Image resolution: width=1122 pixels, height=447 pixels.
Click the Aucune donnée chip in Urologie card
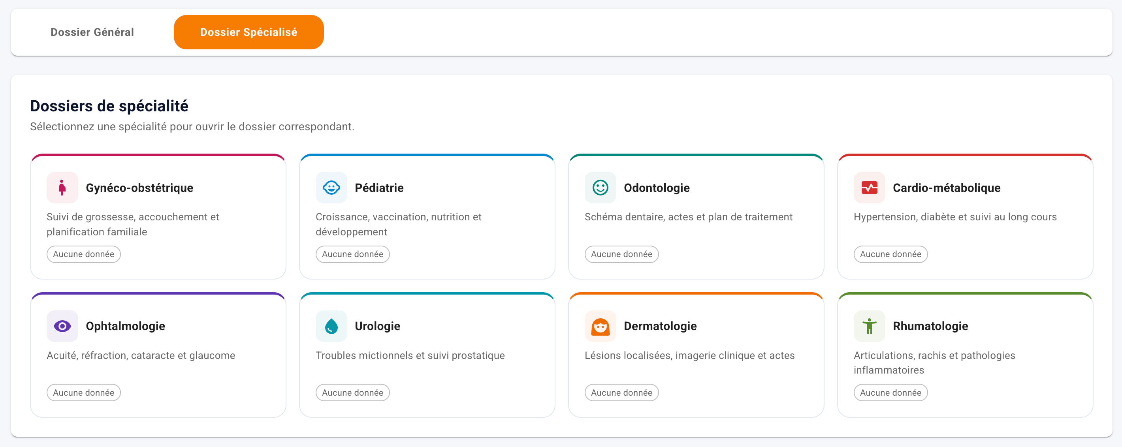click(352, 393)
